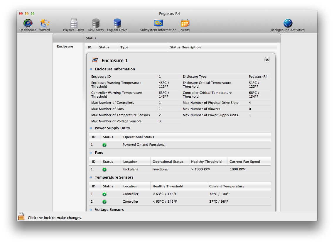The image size is (334, 244).
Task: Collapse the Temperature Sensors section
Action: point(91,178)
